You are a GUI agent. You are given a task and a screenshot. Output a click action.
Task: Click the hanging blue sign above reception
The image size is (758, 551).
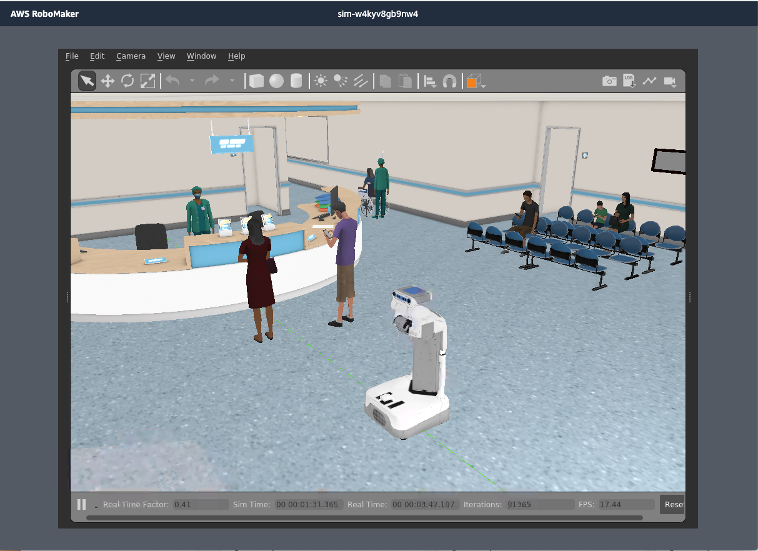coord(231,144)
